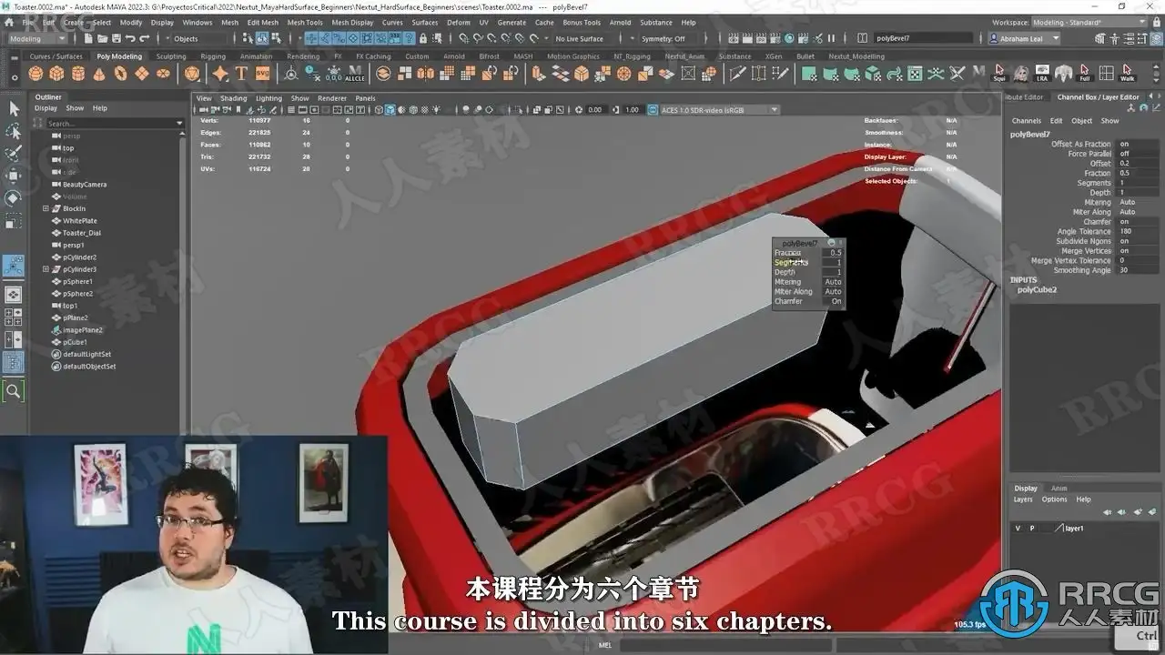1165x655 pixels.
Task: Activate the Move tool in the toolbox
Action: click(14, 176)
